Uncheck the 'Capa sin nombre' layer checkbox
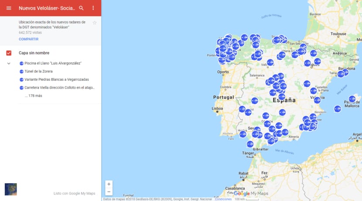This screenshot has height=201, width=362. click(x=9, y=53)
